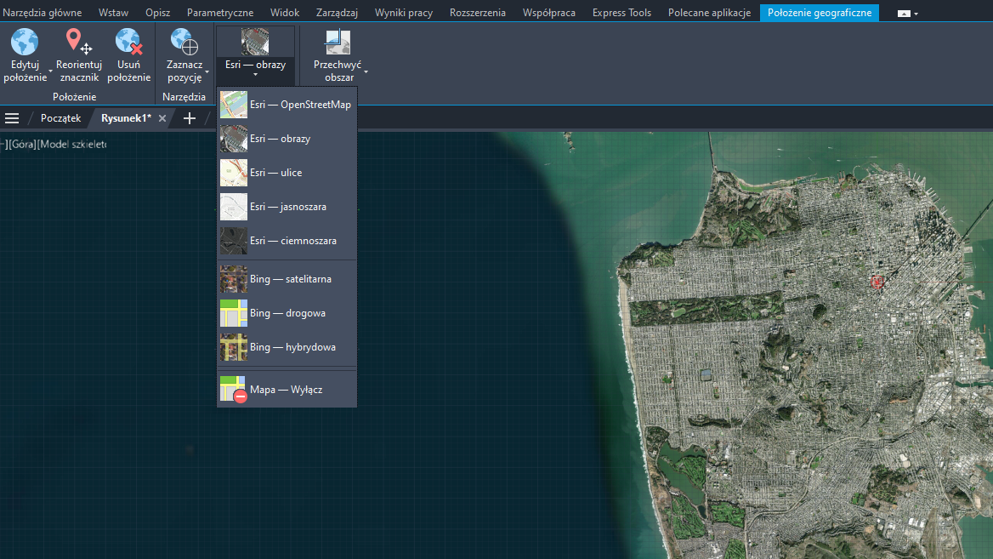Select Esri — obrazy in the dropdown list

coord(287,139)
